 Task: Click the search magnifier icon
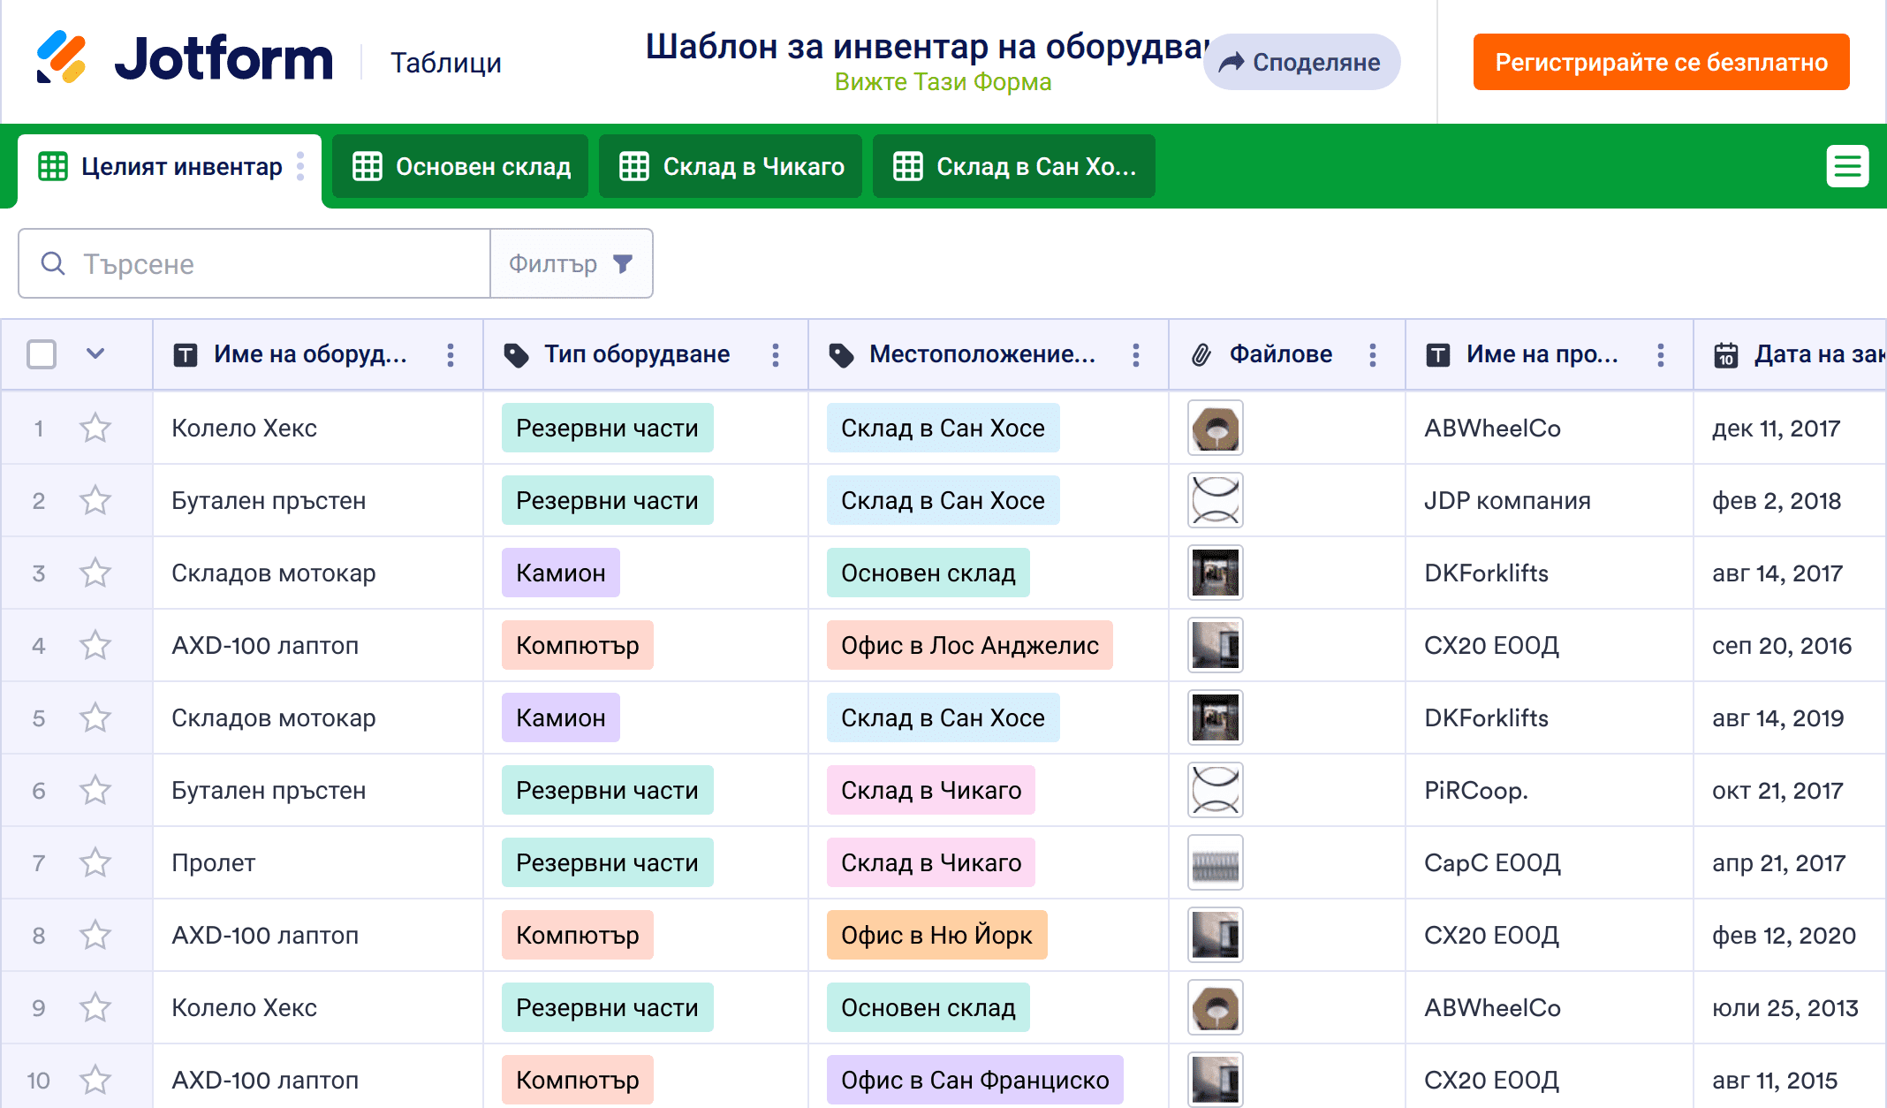point(53,263)
